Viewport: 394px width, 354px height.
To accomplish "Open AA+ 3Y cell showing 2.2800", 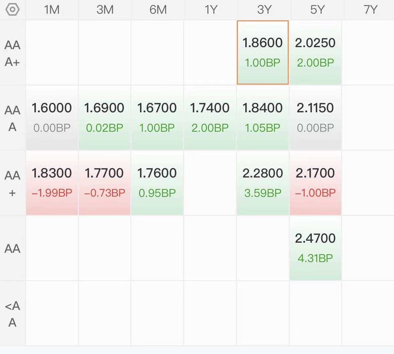I will pos(263,183).
